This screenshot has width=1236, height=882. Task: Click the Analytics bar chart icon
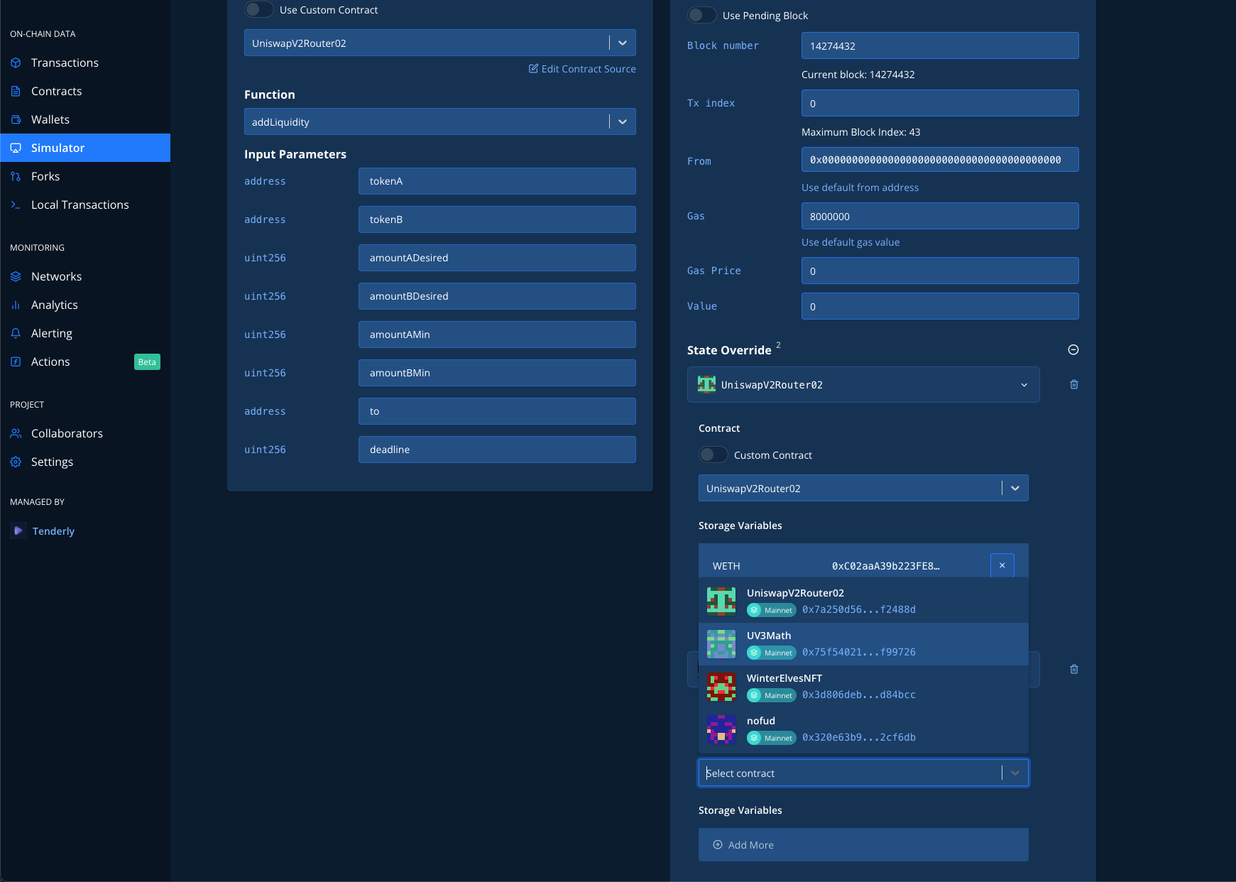click(x=16, y=305)
